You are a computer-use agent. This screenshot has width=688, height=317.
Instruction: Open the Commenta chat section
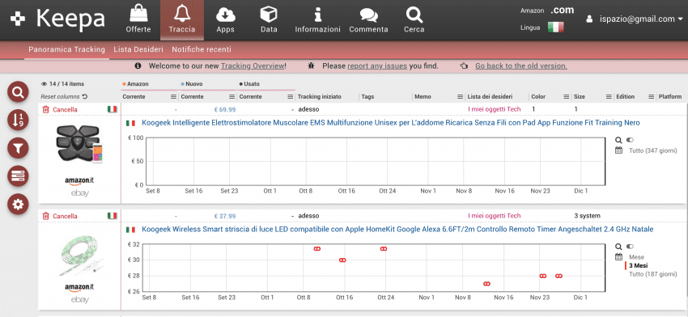point(368,19)
